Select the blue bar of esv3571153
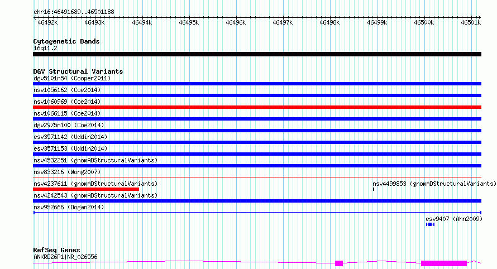Image resolution: width=497 pixels, height=269 pixels. point(257,154)
